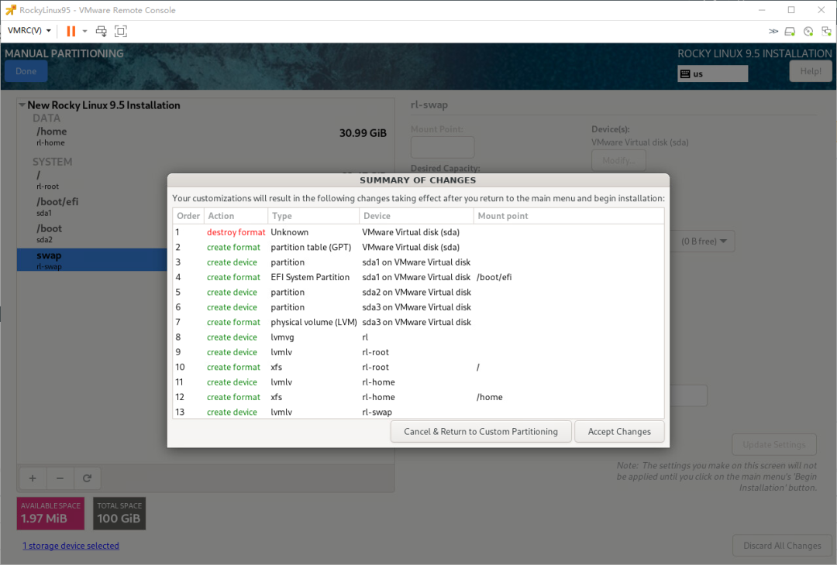837x565 pixels.
Task: Click Discard All Changes button
Action: tap(782, 546)
